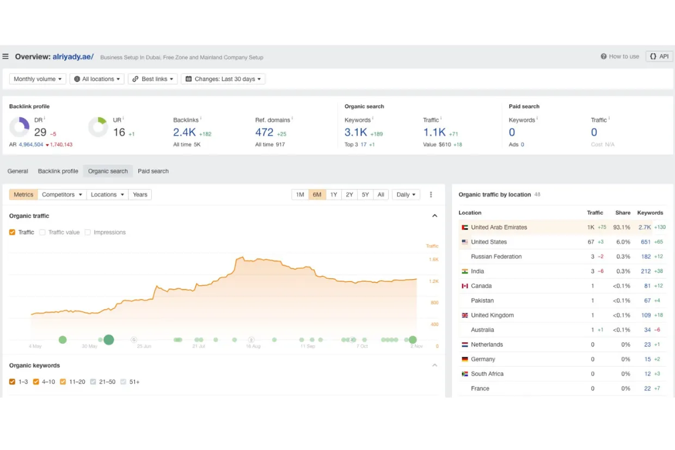Click the Backlinks info superscript icon
Image resolution: width=675 pixels, height=450 pixels.
(x=201, y=118)
